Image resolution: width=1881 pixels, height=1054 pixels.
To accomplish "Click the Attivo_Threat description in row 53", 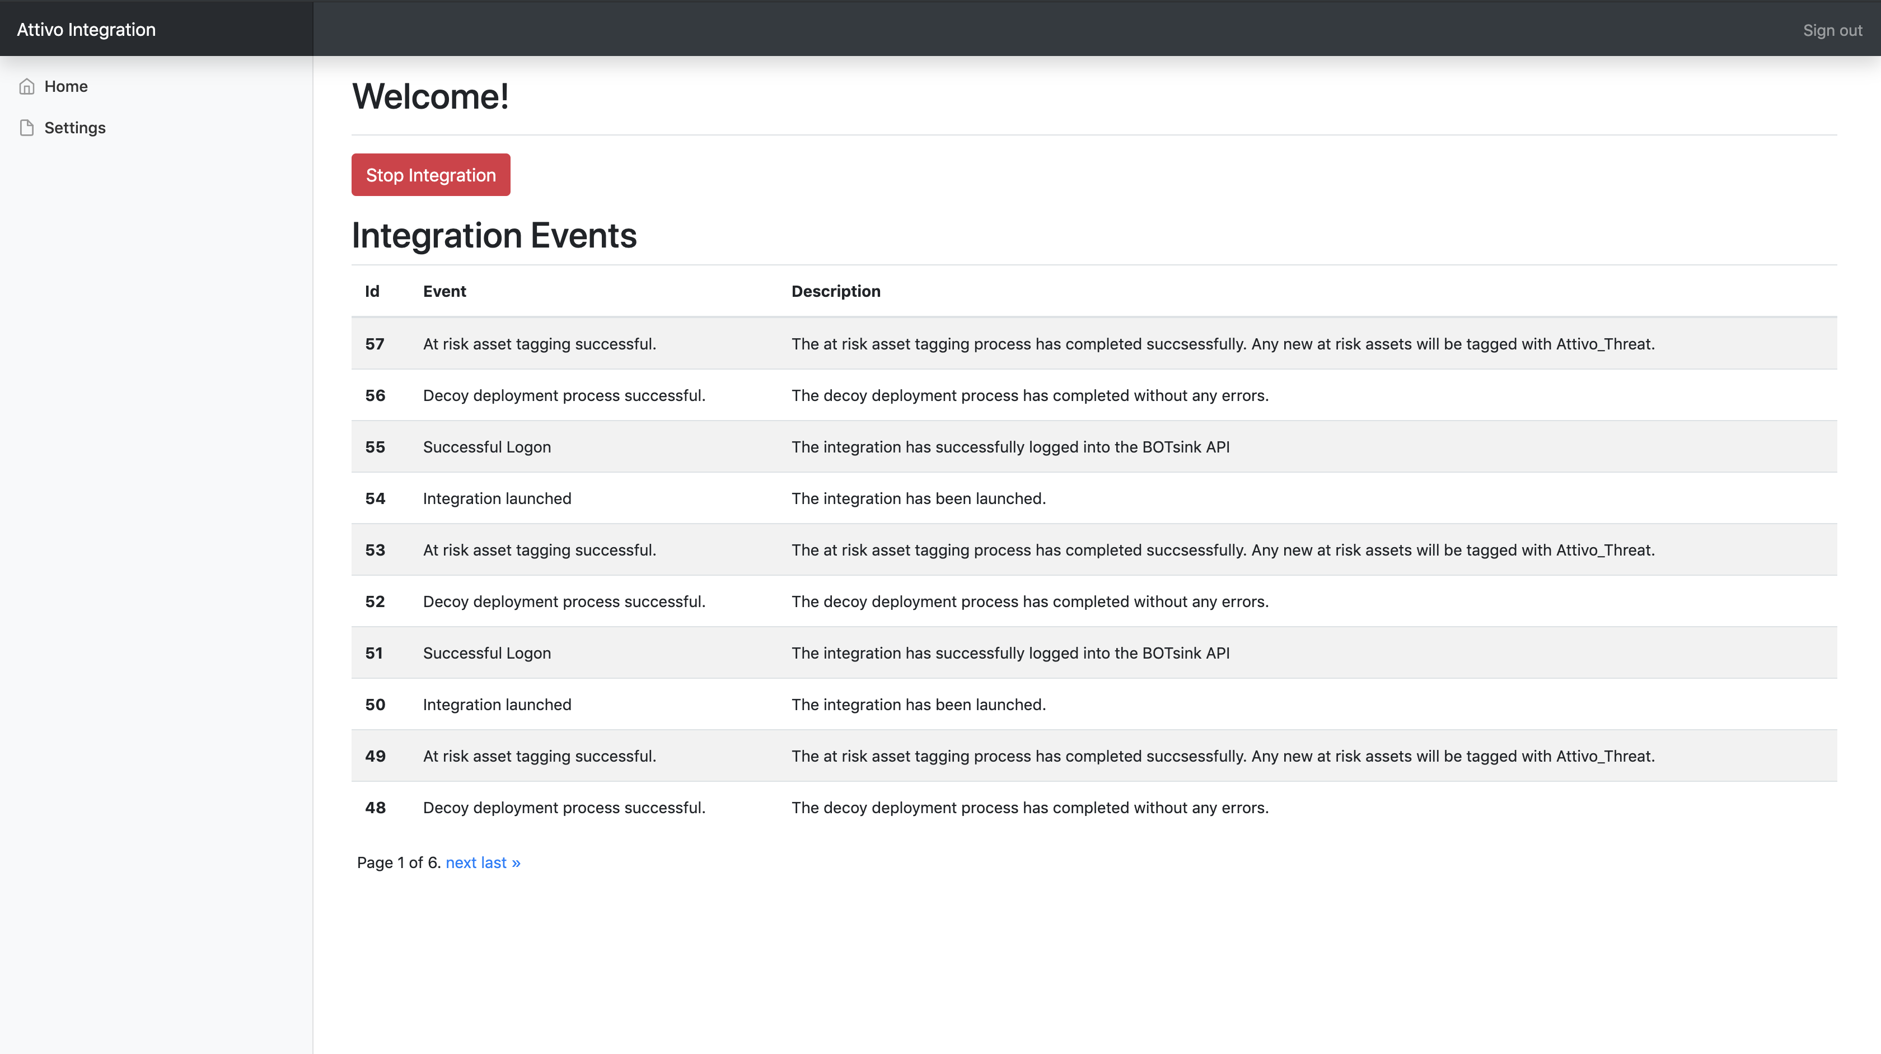I will point(1223,549).
